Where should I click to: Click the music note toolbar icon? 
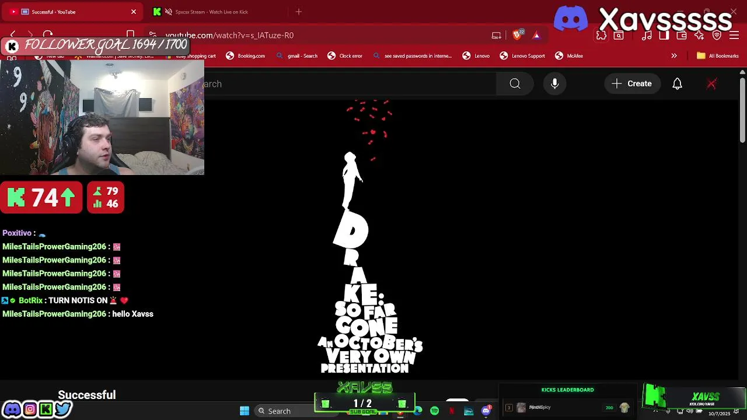tap(647, 35)
